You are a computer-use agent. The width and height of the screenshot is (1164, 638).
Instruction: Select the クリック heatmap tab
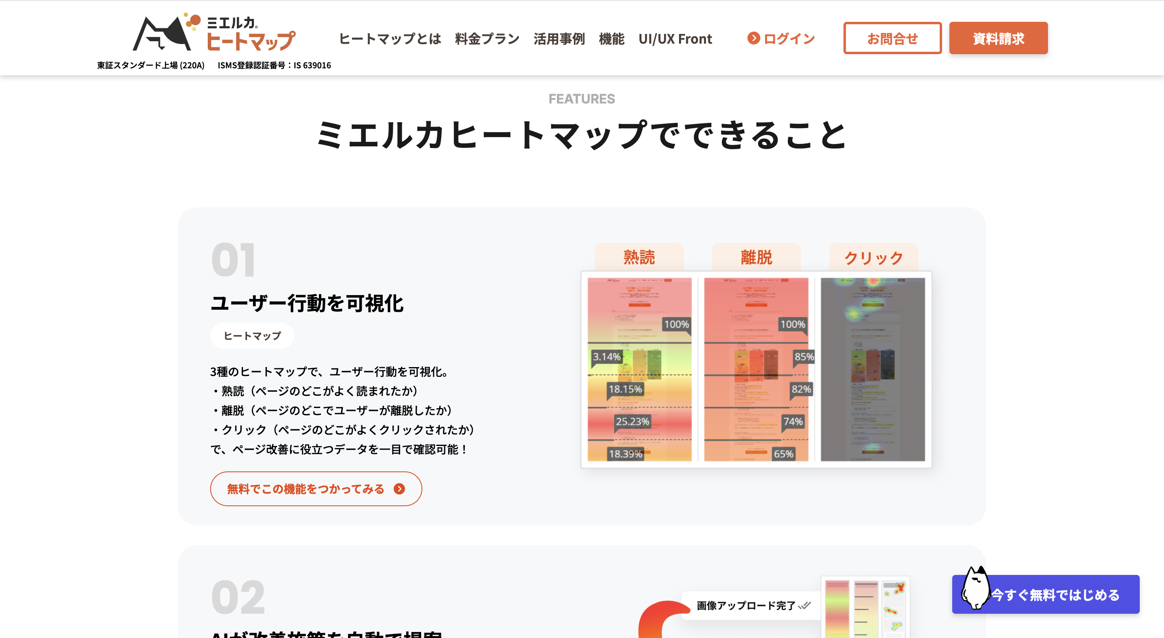pos(873,257)
